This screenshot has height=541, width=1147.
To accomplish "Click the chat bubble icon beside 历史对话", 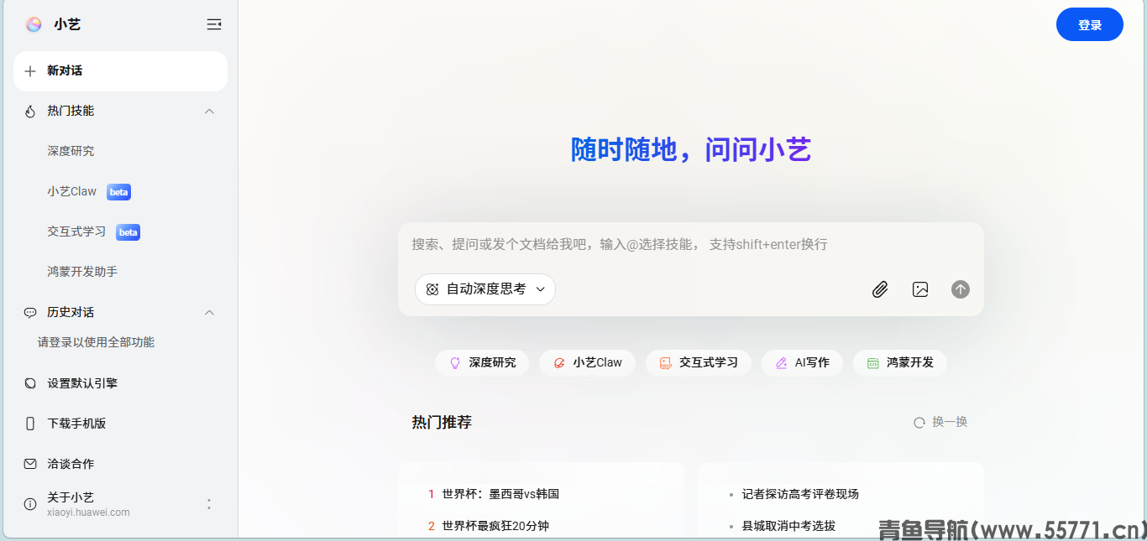I will click(x=30, y=313).
